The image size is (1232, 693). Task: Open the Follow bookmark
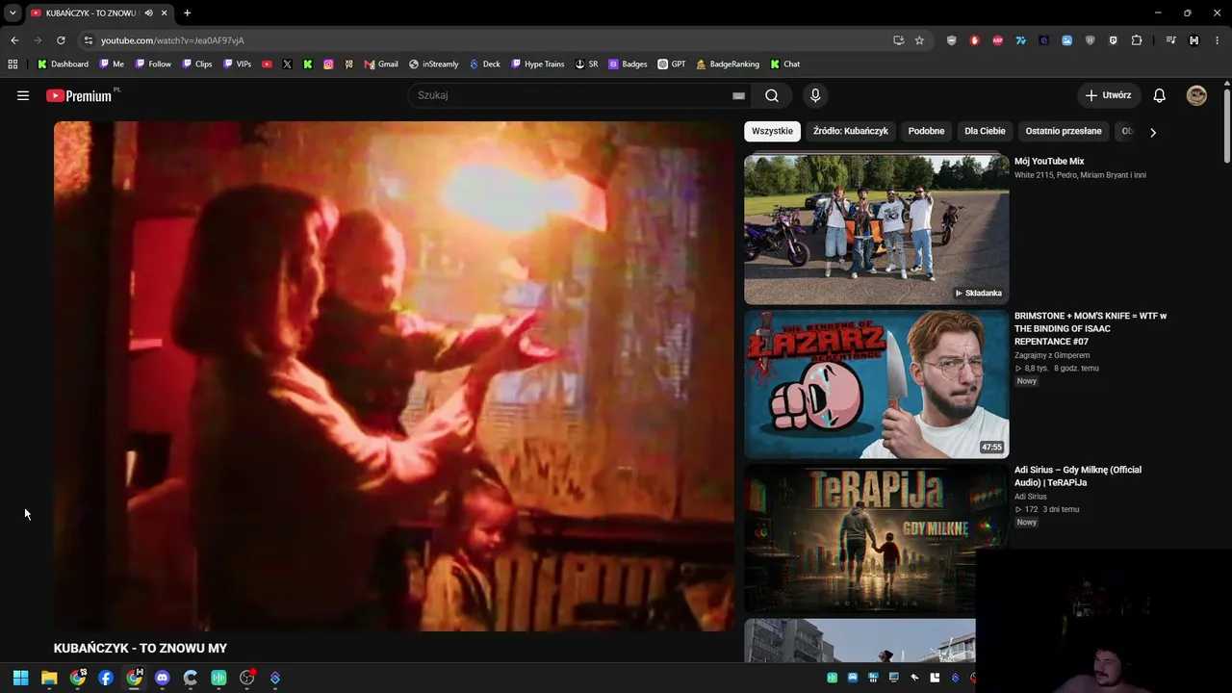click(153, 64)
